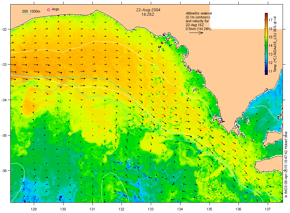
Task: Click the 22-Aug-2004 date title
Action: coord(148,10)
